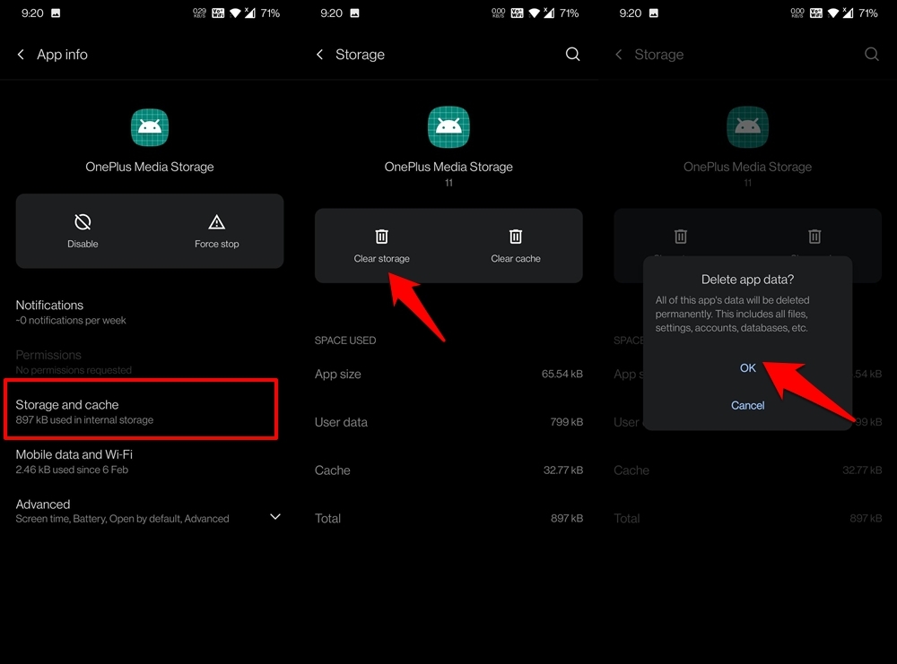The height and width of the screenshot is (664, 897).
Task: Tap 'Delete app data?' dialog title
Action: (x=748, y=280)
